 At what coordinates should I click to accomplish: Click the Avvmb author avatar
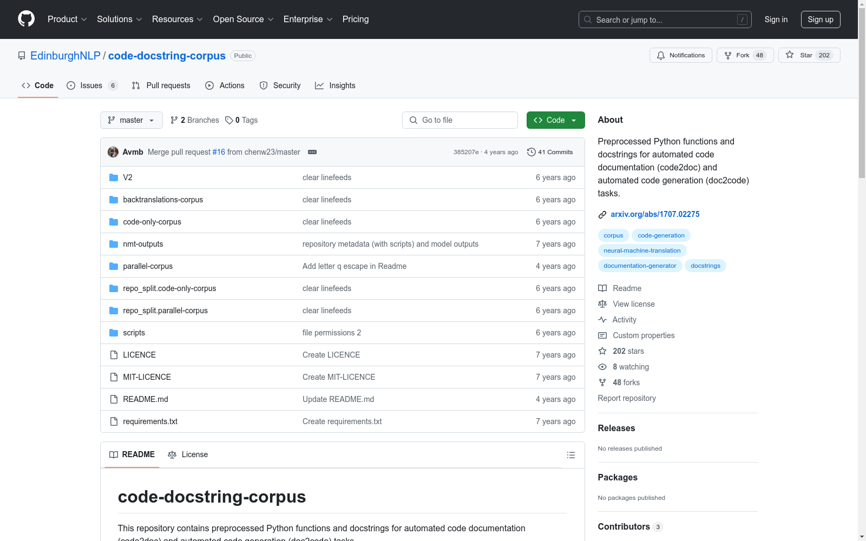pos(113,152)
